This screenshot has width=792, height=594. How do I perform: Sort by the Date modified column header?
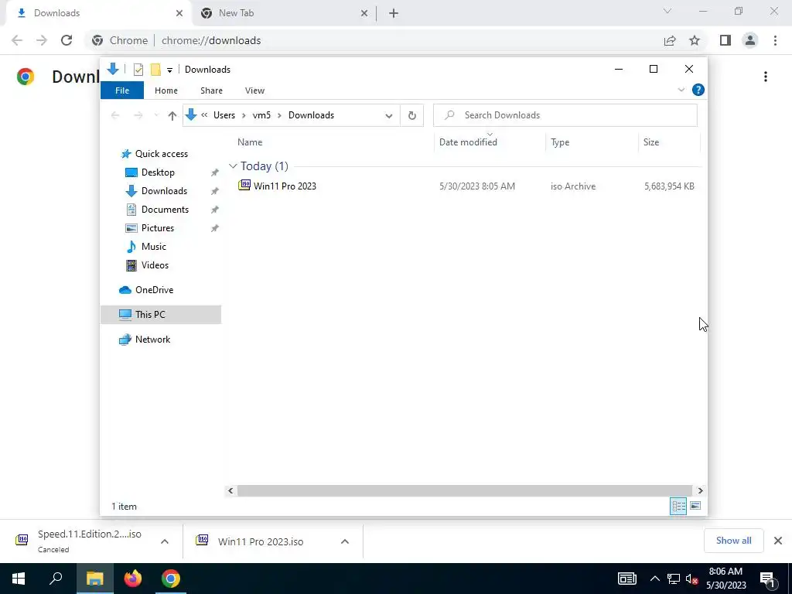click(x=468, y=142)
